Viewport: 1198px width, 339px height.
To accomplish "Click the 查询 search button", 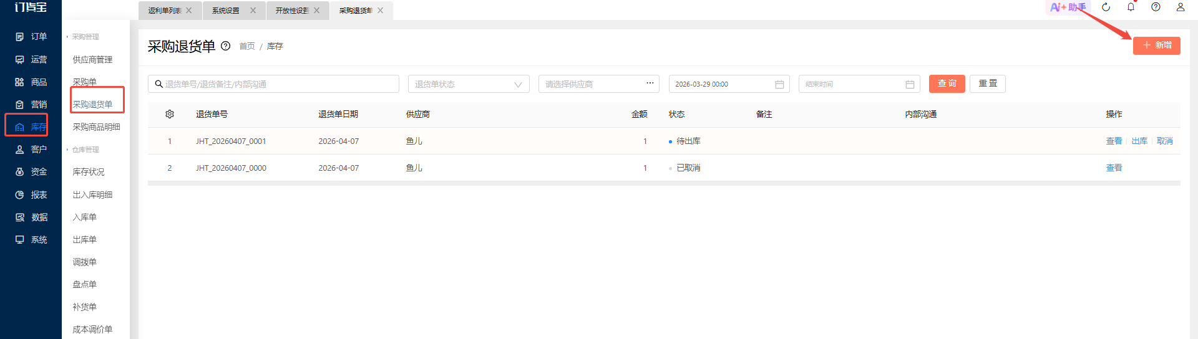I will [947, 84].
